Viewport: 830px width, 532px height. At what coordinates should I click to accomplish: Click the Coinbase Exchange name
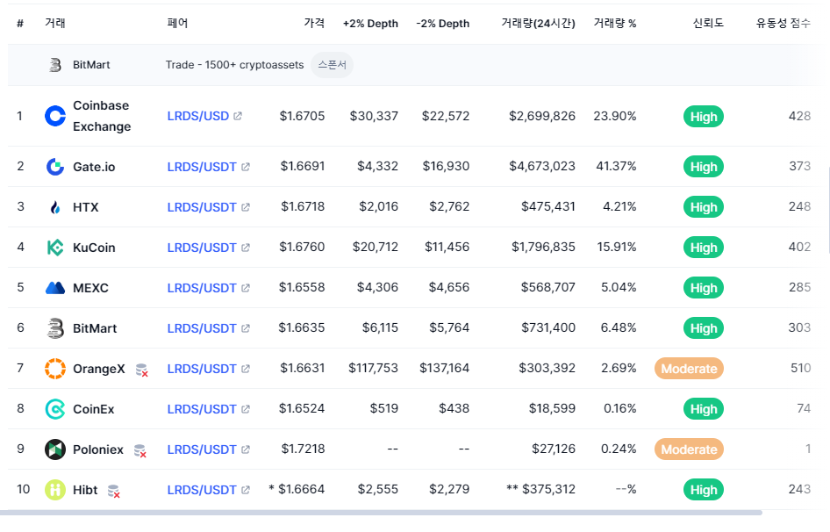point(102,116)
